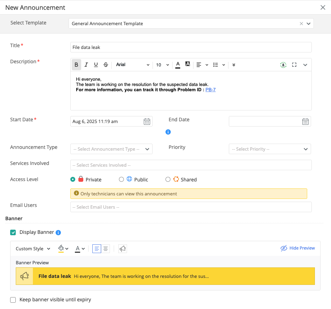
Task: Click the orange Shared access icon
Action: coord(176,179)
